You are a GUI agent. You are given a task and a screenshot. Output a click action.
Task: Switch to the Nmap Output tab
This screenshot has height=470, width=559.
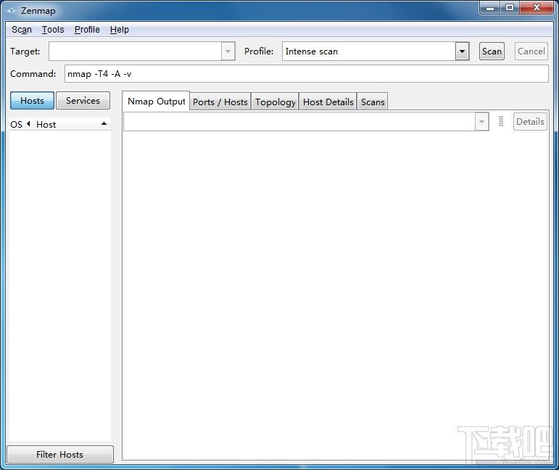pos(156,102)
